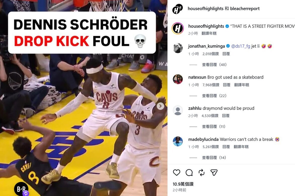Repost using the circular arrows icon
The image size is (295, 196).
[201, 172]
